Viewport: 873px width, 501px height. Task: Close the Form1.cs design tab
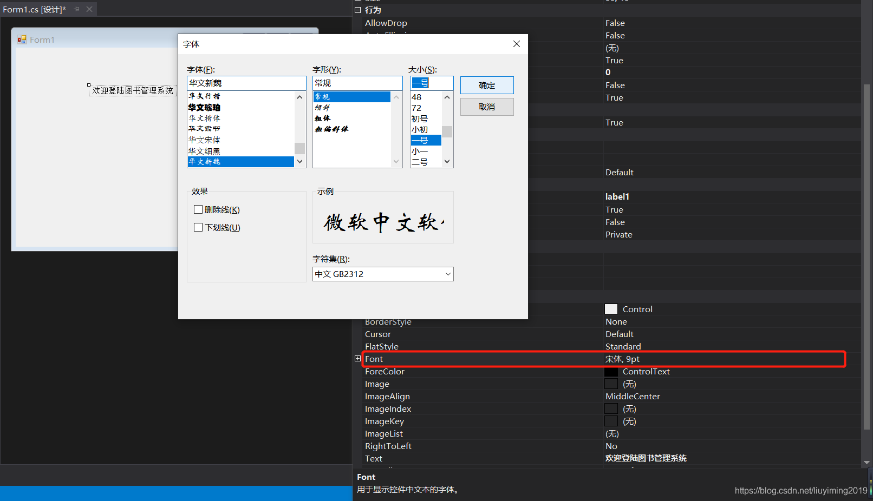[x=89, y=9]
